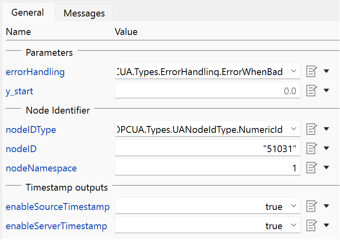Click the y_start value field
The image size is (340, 240).
coord(208,90)
